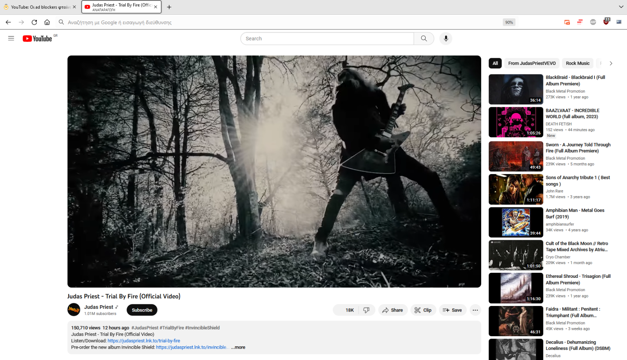Click the video title 'Judas Priest - Trial By Fire'
The width and height of the screenshot is (627, 360).
(124, 296)
